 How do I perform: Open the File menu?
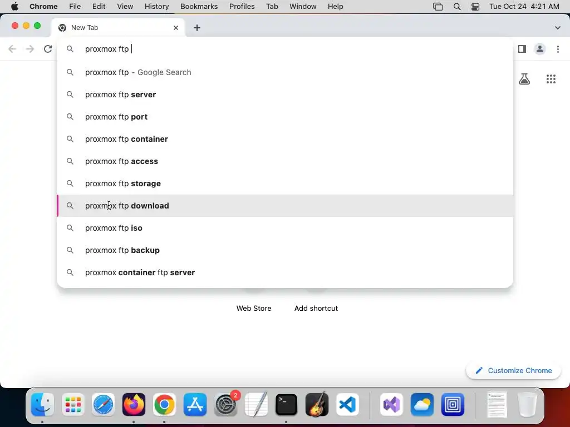pos(75,7)
